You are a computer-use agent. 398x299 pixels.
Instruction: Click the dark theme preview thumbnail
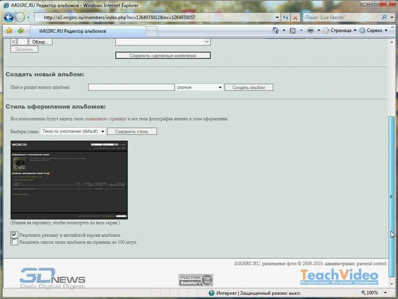click(x=69, y=180)
